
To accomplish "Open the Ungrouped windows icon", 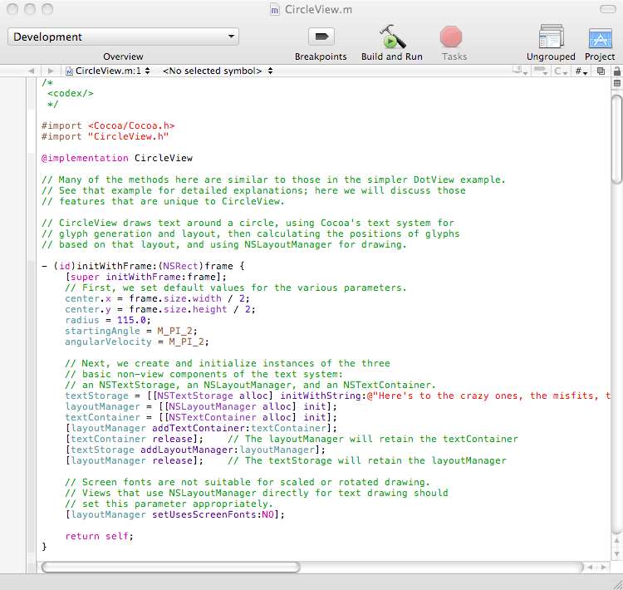I will click(551, 37).
